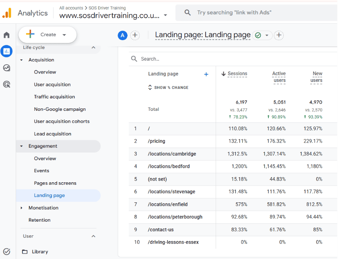Image resolution: width=338 pixels, height=259 pixels.
Task: Open the Admin checkmark icon at bottom
Action: (7, 251)
